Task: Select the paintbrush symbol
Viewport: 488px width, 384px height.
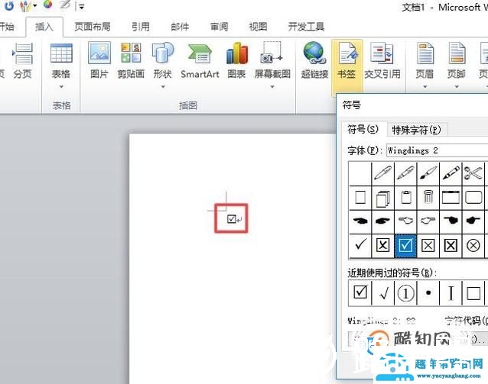Action: click(428, 173)
